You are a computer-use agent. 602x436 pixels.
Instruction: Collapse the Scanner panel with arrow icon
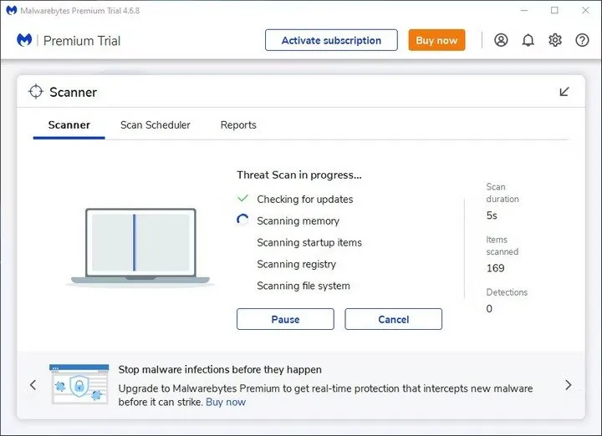[x=564, y=92]
